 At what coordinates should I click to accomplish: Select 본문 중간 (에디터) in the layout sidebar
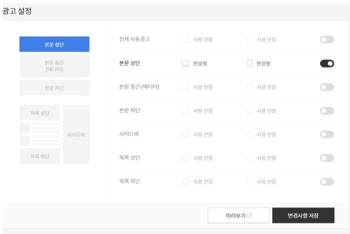pyautogui.click(x=54, y=65)
